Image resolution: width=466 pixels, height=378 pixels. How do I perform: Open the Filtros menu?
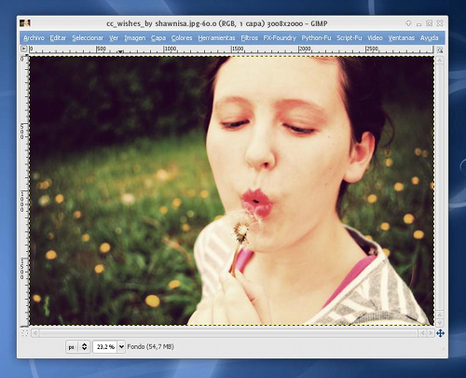[249, 38]
